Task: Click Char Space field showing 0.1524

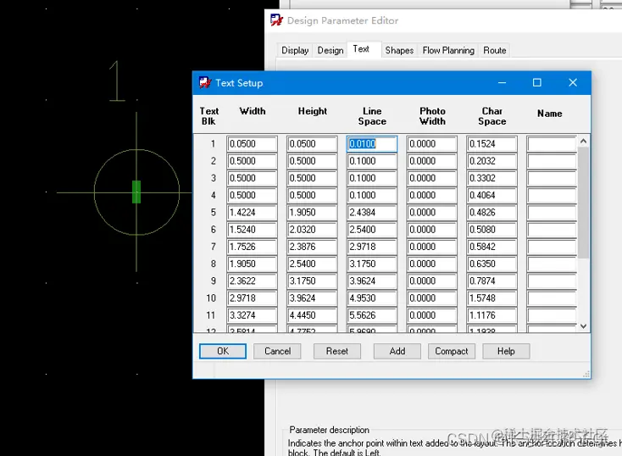Action: click(x=491, y=144)
